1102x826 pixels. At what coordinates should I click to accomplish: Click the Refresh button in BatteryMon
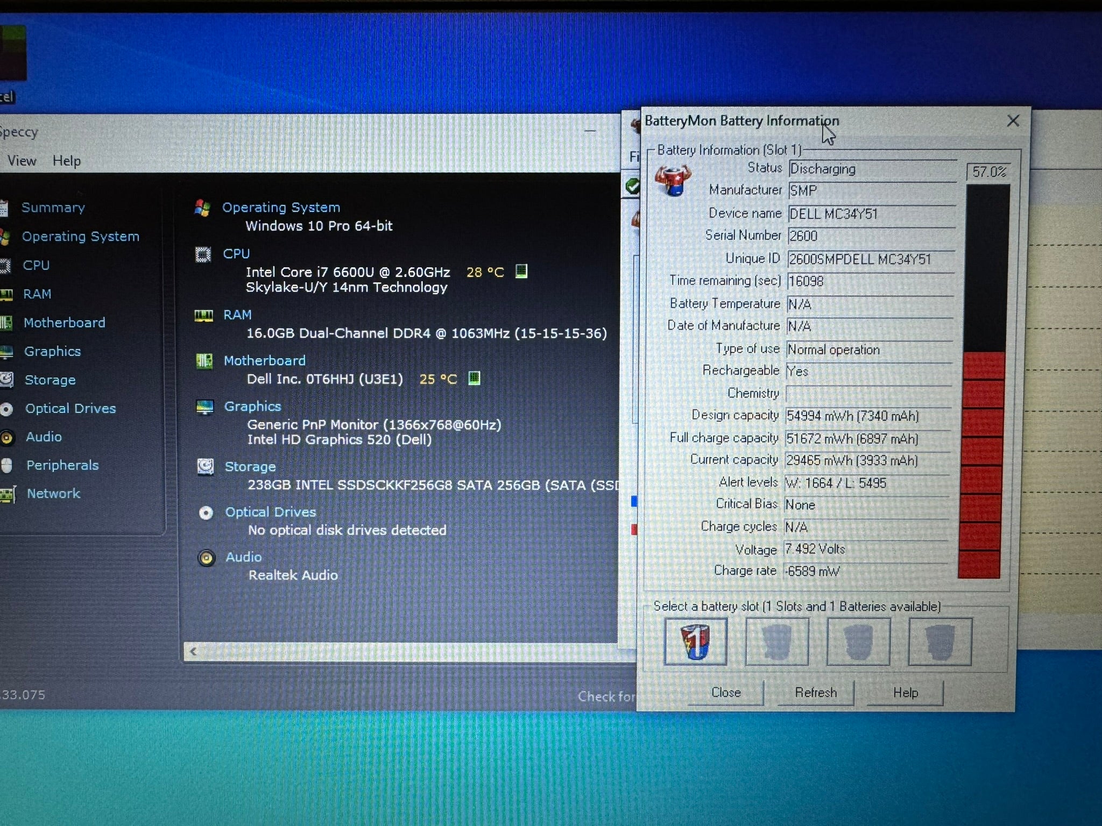click(816, 693)
